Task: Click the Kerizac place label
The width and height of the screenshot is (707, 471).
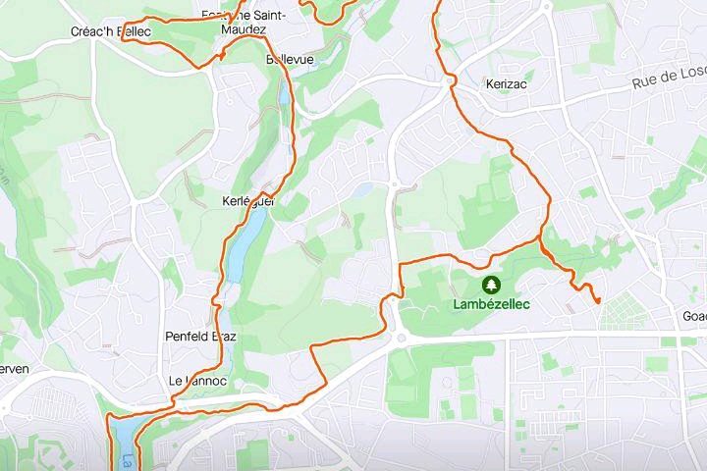Action: 506,83
